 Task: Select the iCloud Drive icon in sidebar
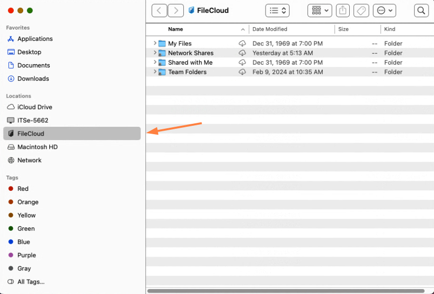click(x=10, y=107)
